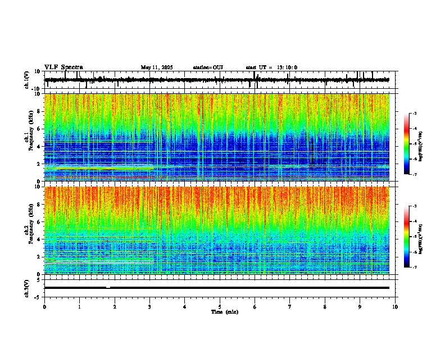This screenshot has width=445, height=344.
Task: Select the date text "May 11, 2025"
Action: (157, 67)
